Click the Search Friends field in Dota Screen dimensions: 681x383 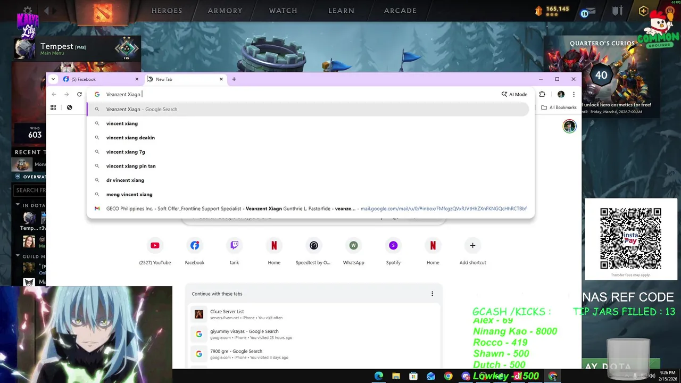pyautogui.click(x=30, y=190)
